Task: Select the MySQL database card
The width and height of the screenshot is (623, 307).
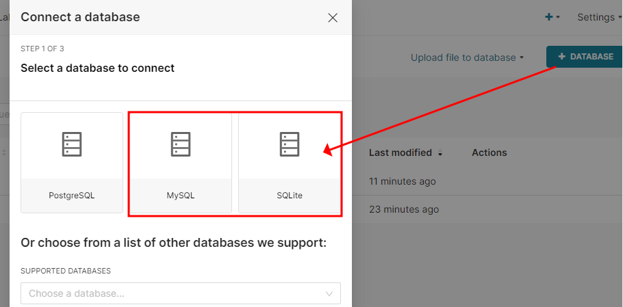Action: 181,163
